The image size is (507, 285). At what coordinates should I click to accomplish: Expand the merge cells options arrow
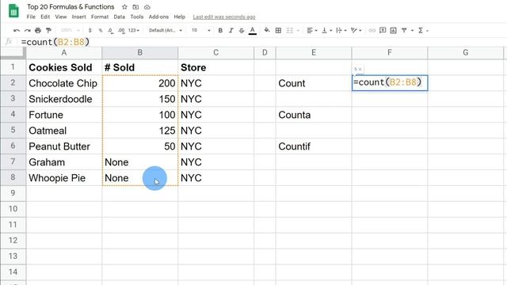pos(298,31)
